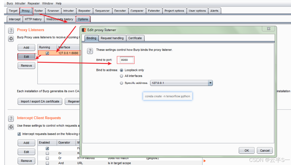Close the Edit proxy listener dialog
Image resolution: width=291 pixels, height=165 pixels.
(269, 29)
